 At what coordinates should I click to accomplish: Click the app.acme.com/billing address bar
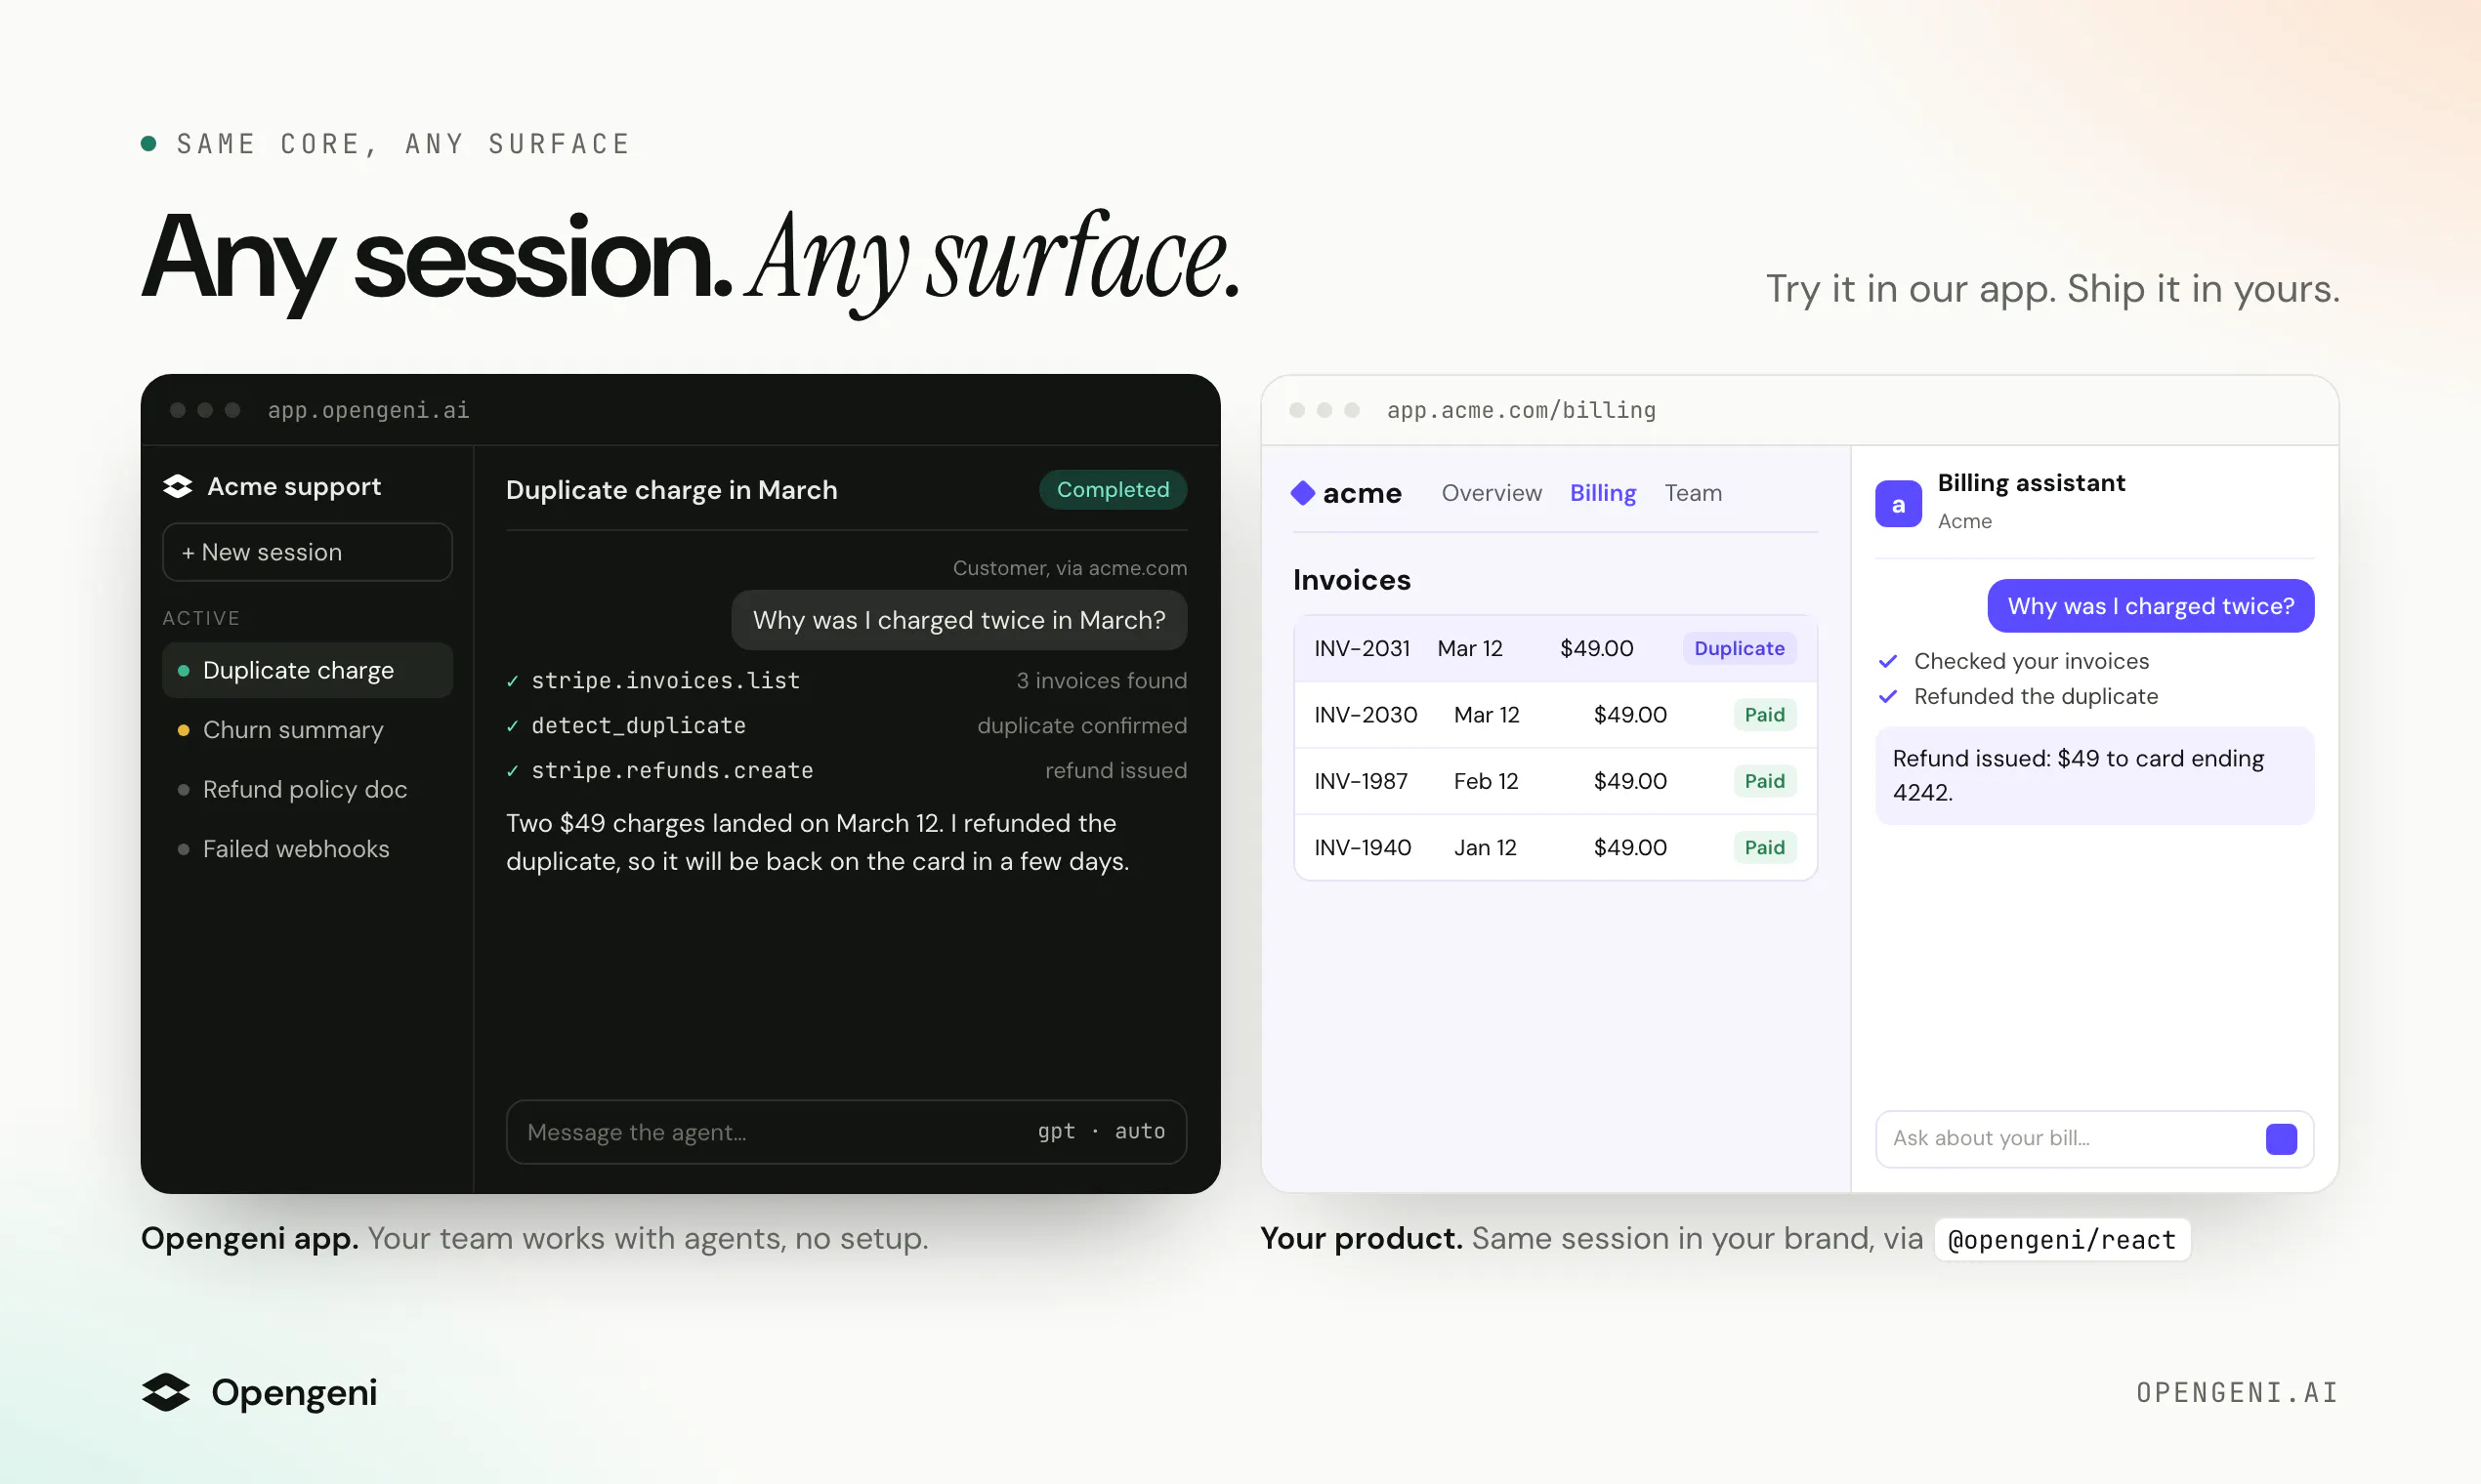pos(1521,410)
